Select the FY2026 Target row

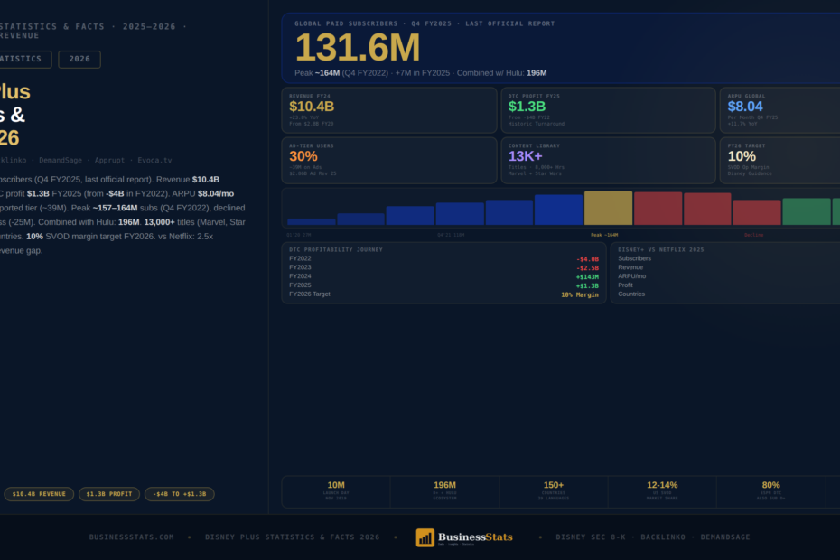click(x=443, y=294)
